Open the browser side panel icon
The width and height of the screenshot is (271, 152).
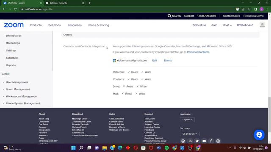coord(256,9)
